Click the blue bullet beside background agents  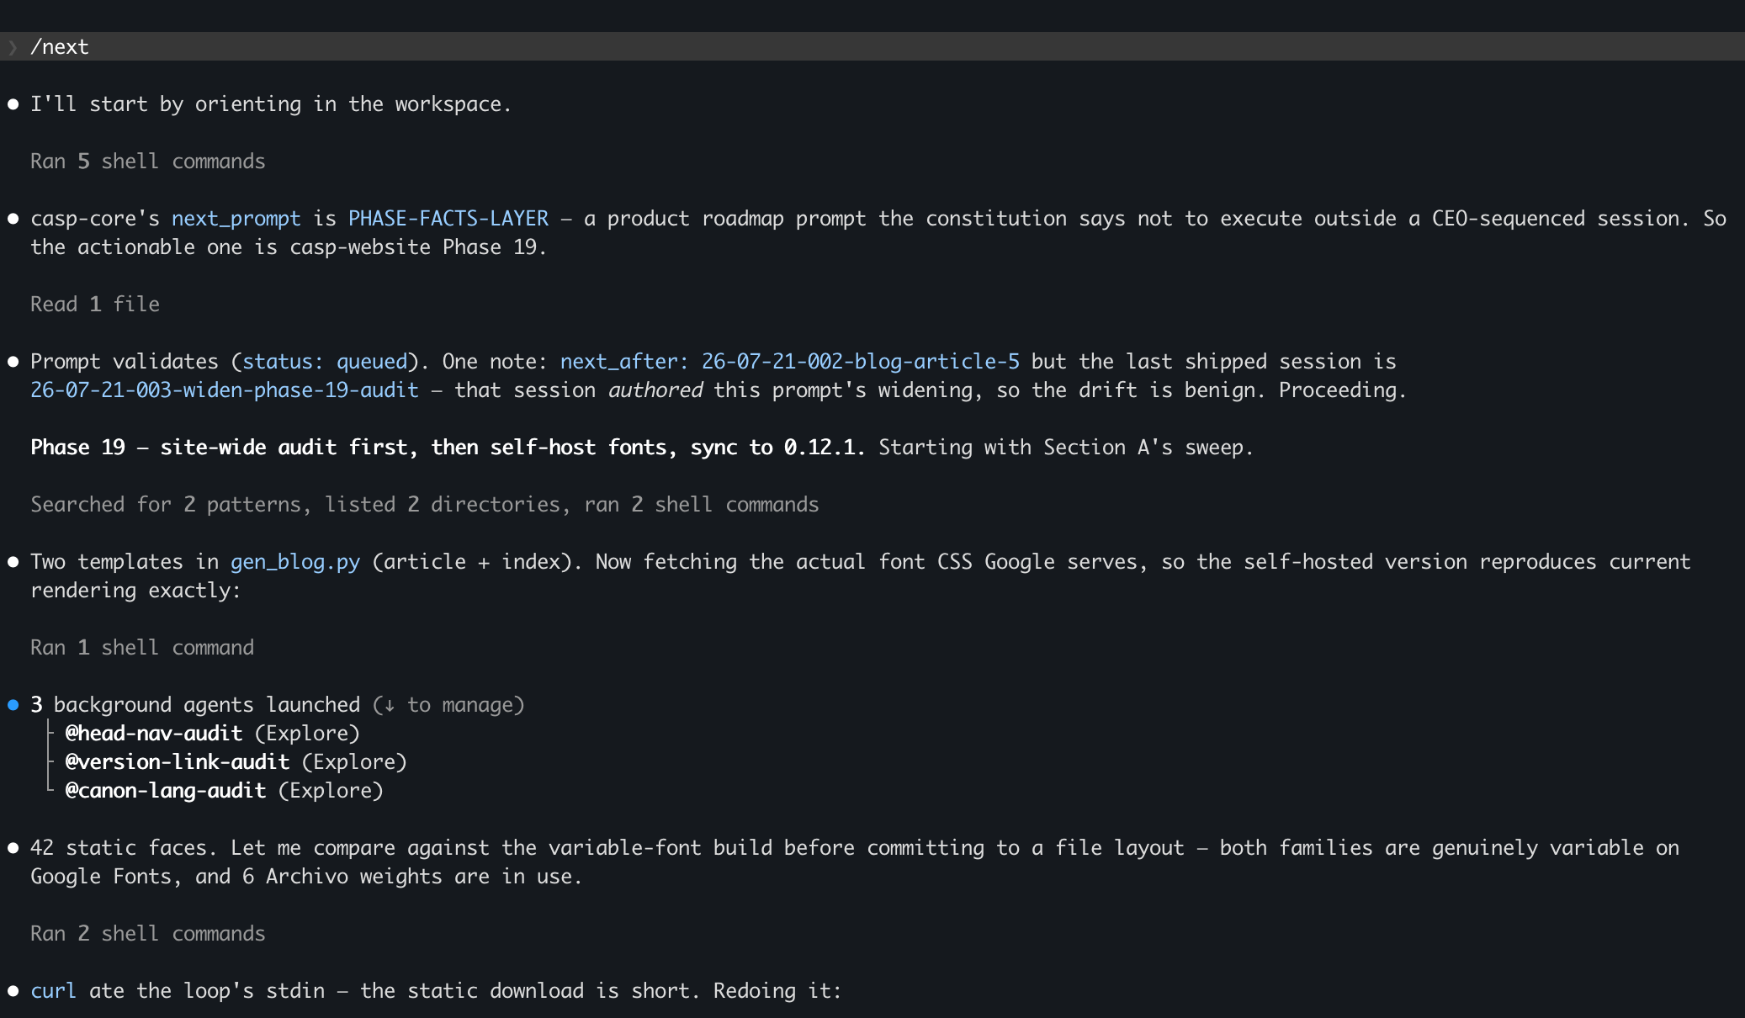point(13,704)
